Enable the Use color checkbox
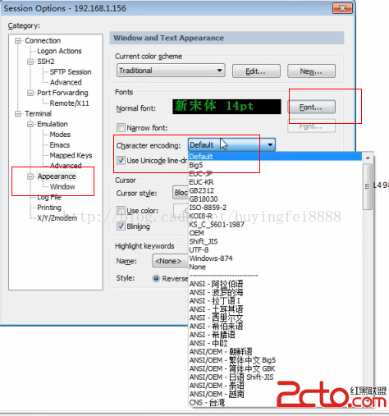389x416 pixels. (121, 211)
